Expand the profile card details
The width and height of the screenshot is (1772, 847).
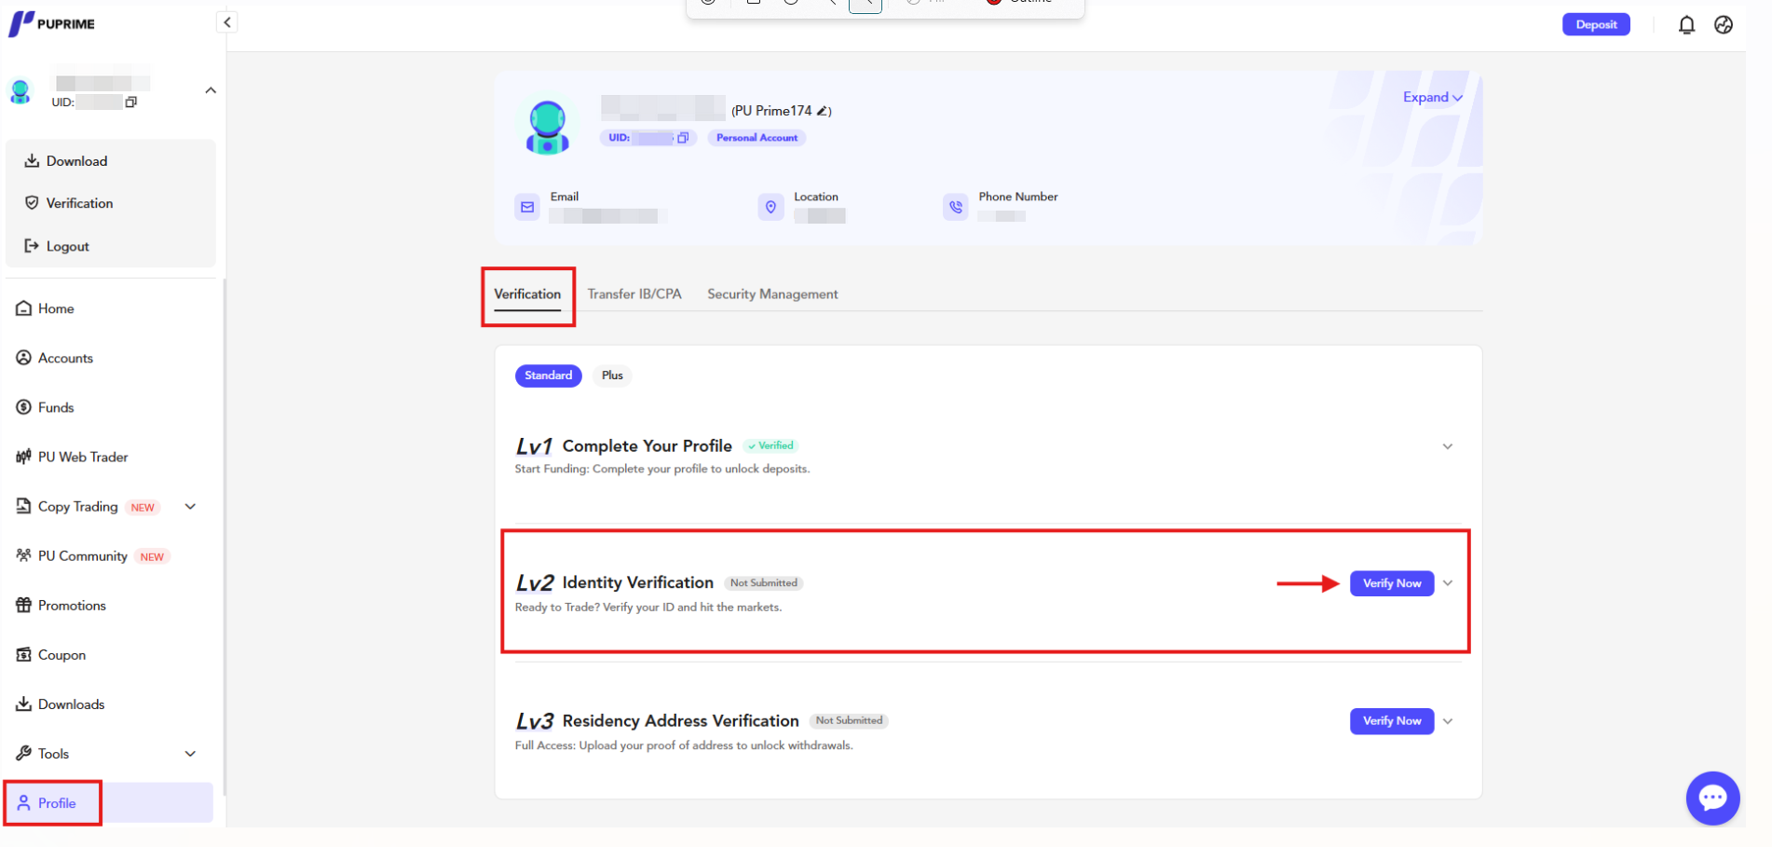click(1433, 98)
